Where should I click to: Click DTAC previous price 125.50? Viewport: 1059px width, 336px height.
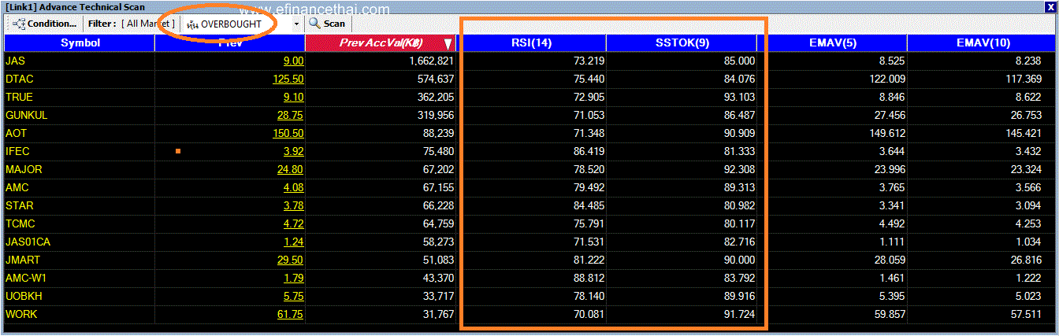coord(288,79)
